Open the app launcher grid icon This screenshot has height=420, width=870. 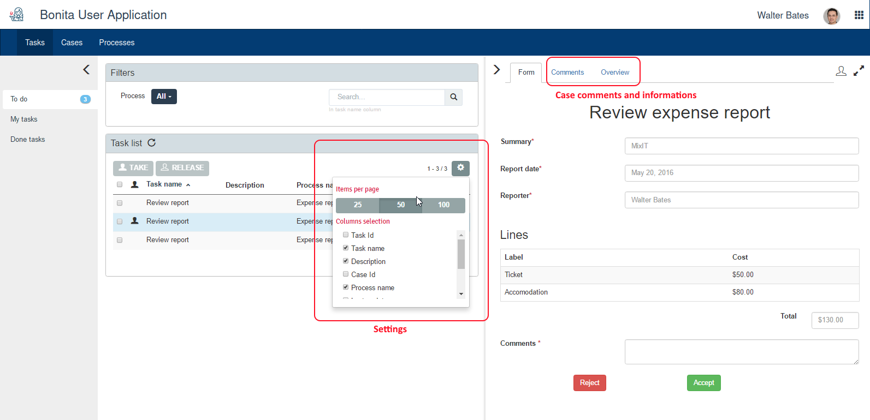pos(859,15)
